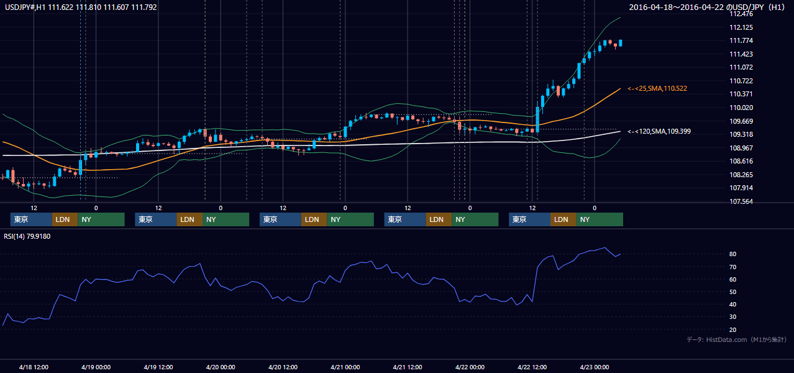The height and width of the screenshot is (373, 794).
Task: Click the 4/19 00:00 time label
Action: pos(96,367)
